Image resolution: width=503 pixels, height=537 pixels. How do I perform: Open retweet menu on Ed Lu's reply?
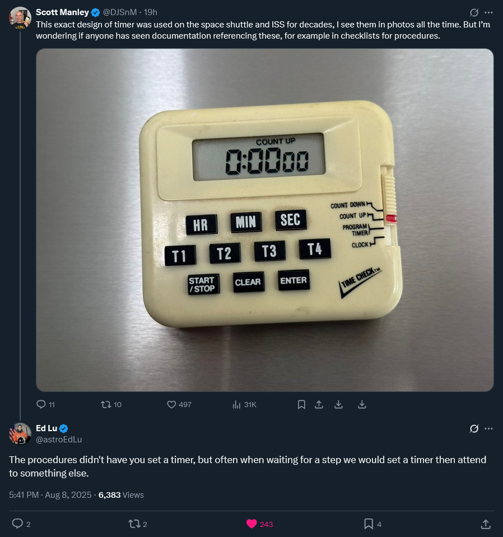[x=134, y=524]
